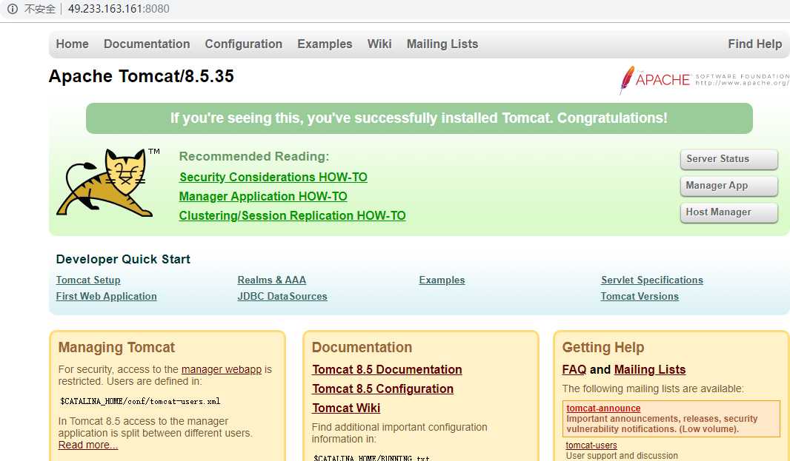Follow the Read more... link
Screen dimensions: 790x461
click(x=88, y=445)
